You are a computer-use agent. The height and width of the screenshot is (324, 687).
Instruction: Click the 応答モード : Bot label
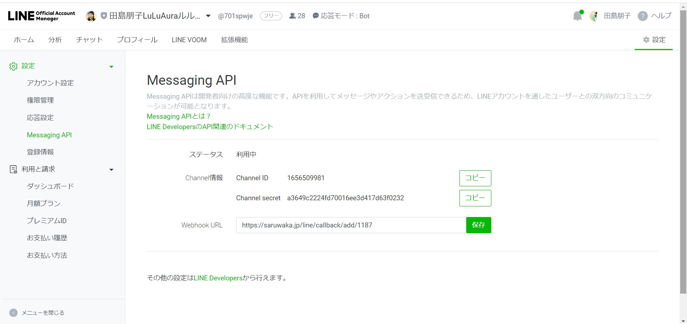tap(345, 16)
